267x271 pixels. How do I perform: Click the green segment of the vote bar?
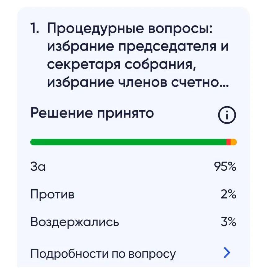(128, 142)
